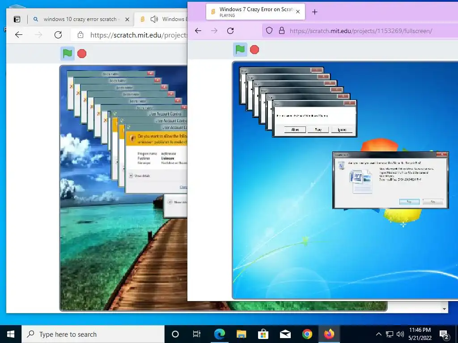
Task: Mute the Edge tab via speaker icon
Action: (x=154, y=19)
